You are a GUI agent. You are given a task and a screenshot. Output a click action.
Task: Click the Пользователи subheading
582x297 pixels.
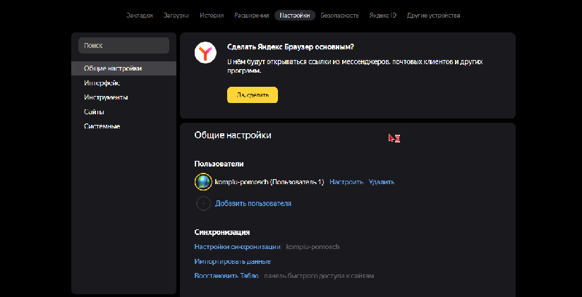click(219, 164)
